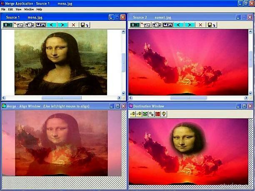Click the yellow number 2 icon in Destination toolbar

click(139, 114)
